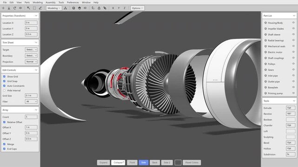The width and height of the screenshot is (298, 167).
Task: Open the File menu
Action: (5, 2)
